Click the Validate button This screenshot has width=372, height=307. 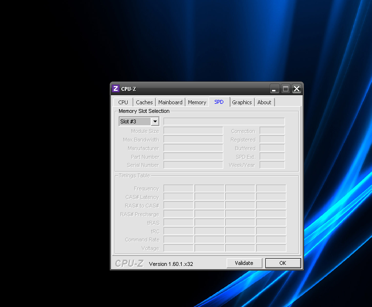tap(244, 263)
